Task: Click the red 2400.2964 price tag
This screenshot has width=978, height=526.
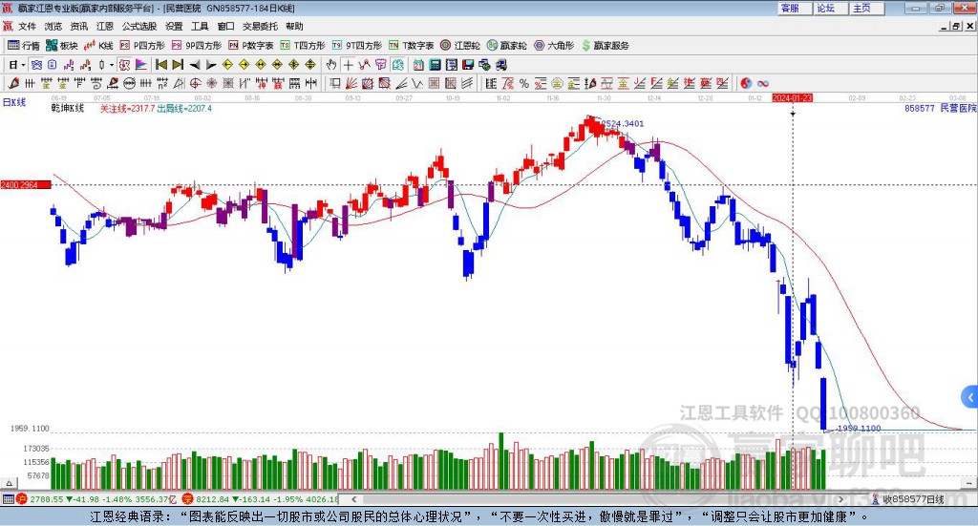Action: (26, 185)
